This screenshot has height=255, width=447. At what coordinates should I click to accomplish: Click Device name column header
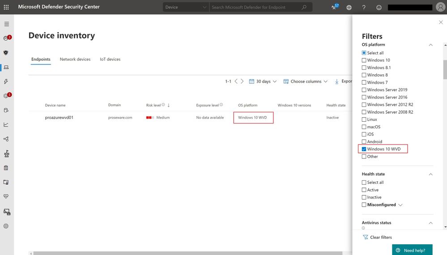point(55,105)
